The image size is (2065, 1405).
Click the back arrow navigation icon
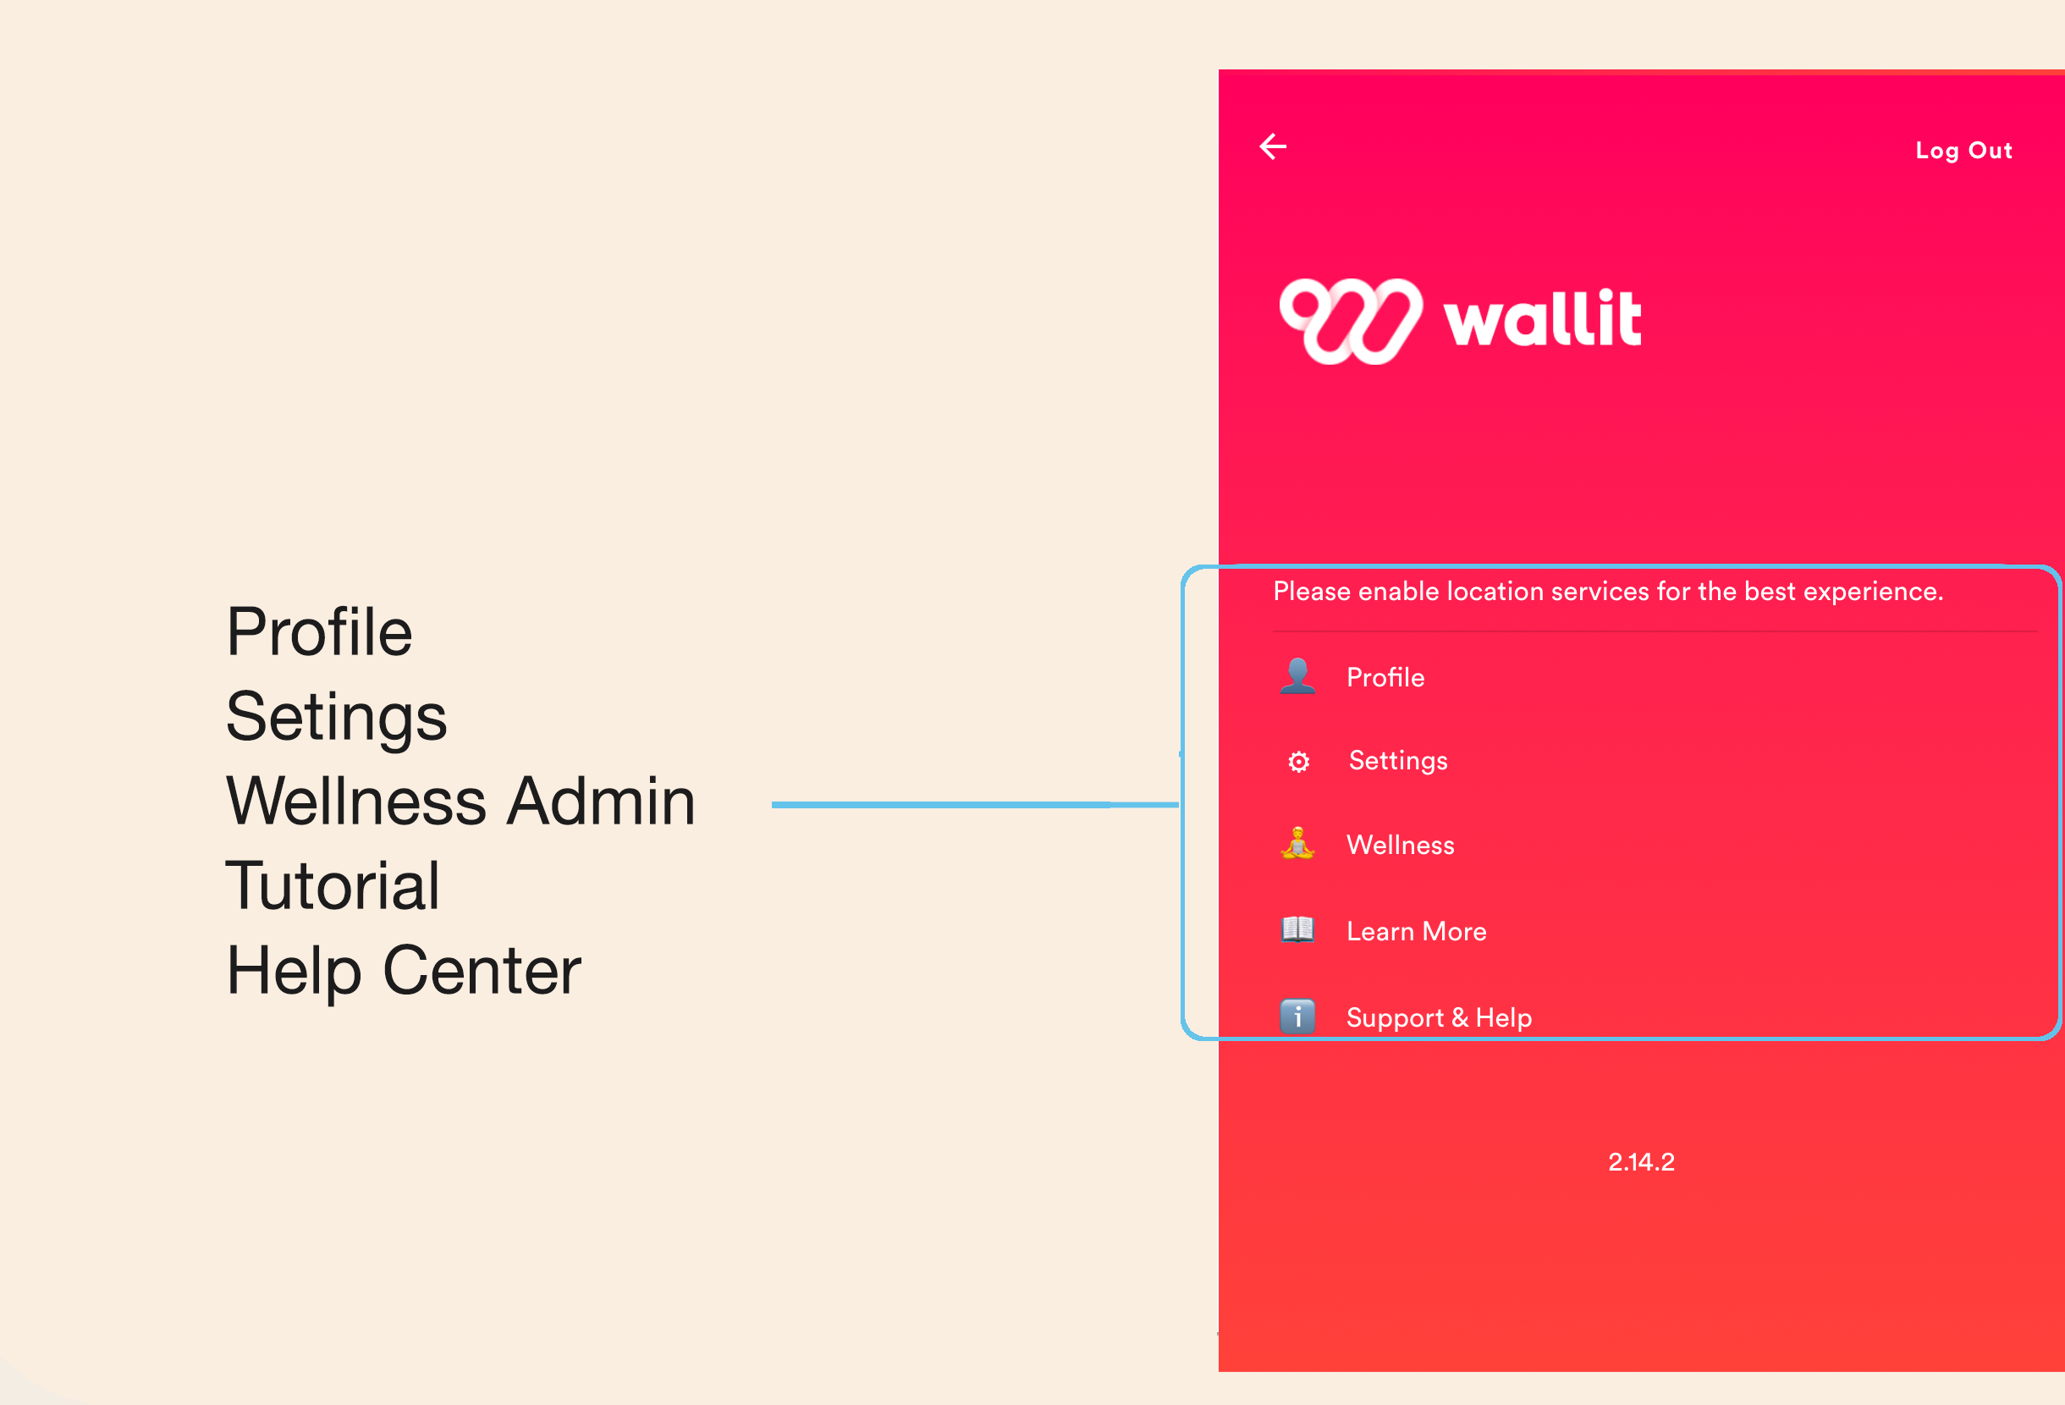pyautogui.click(x=1273, y=146)
